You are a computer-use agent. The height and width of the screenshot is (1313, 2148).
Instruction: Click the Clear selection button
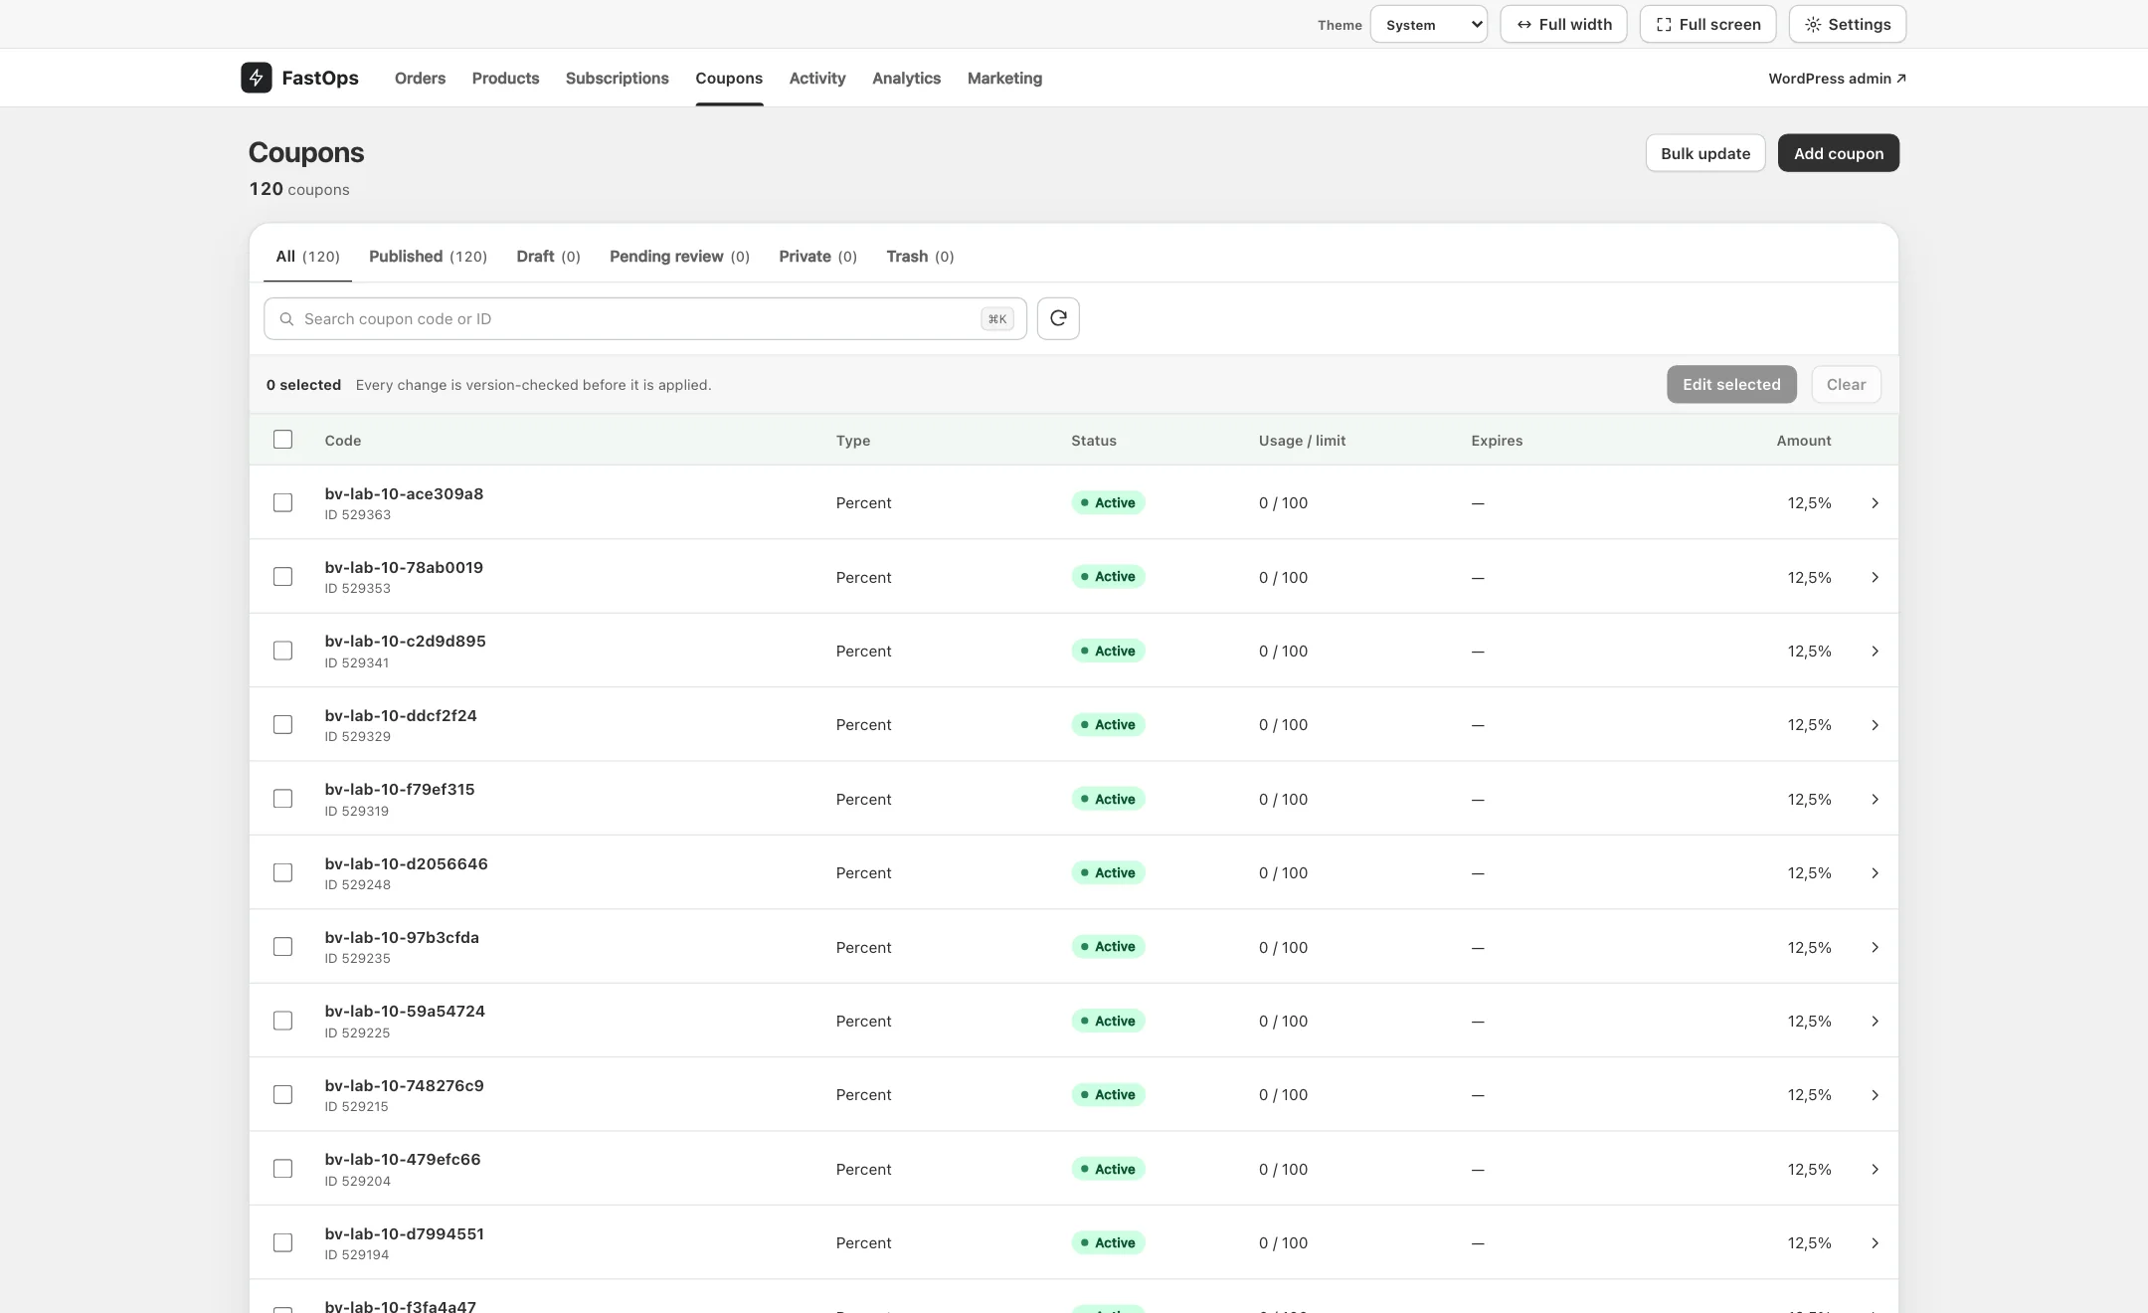tap(1846, 385)
